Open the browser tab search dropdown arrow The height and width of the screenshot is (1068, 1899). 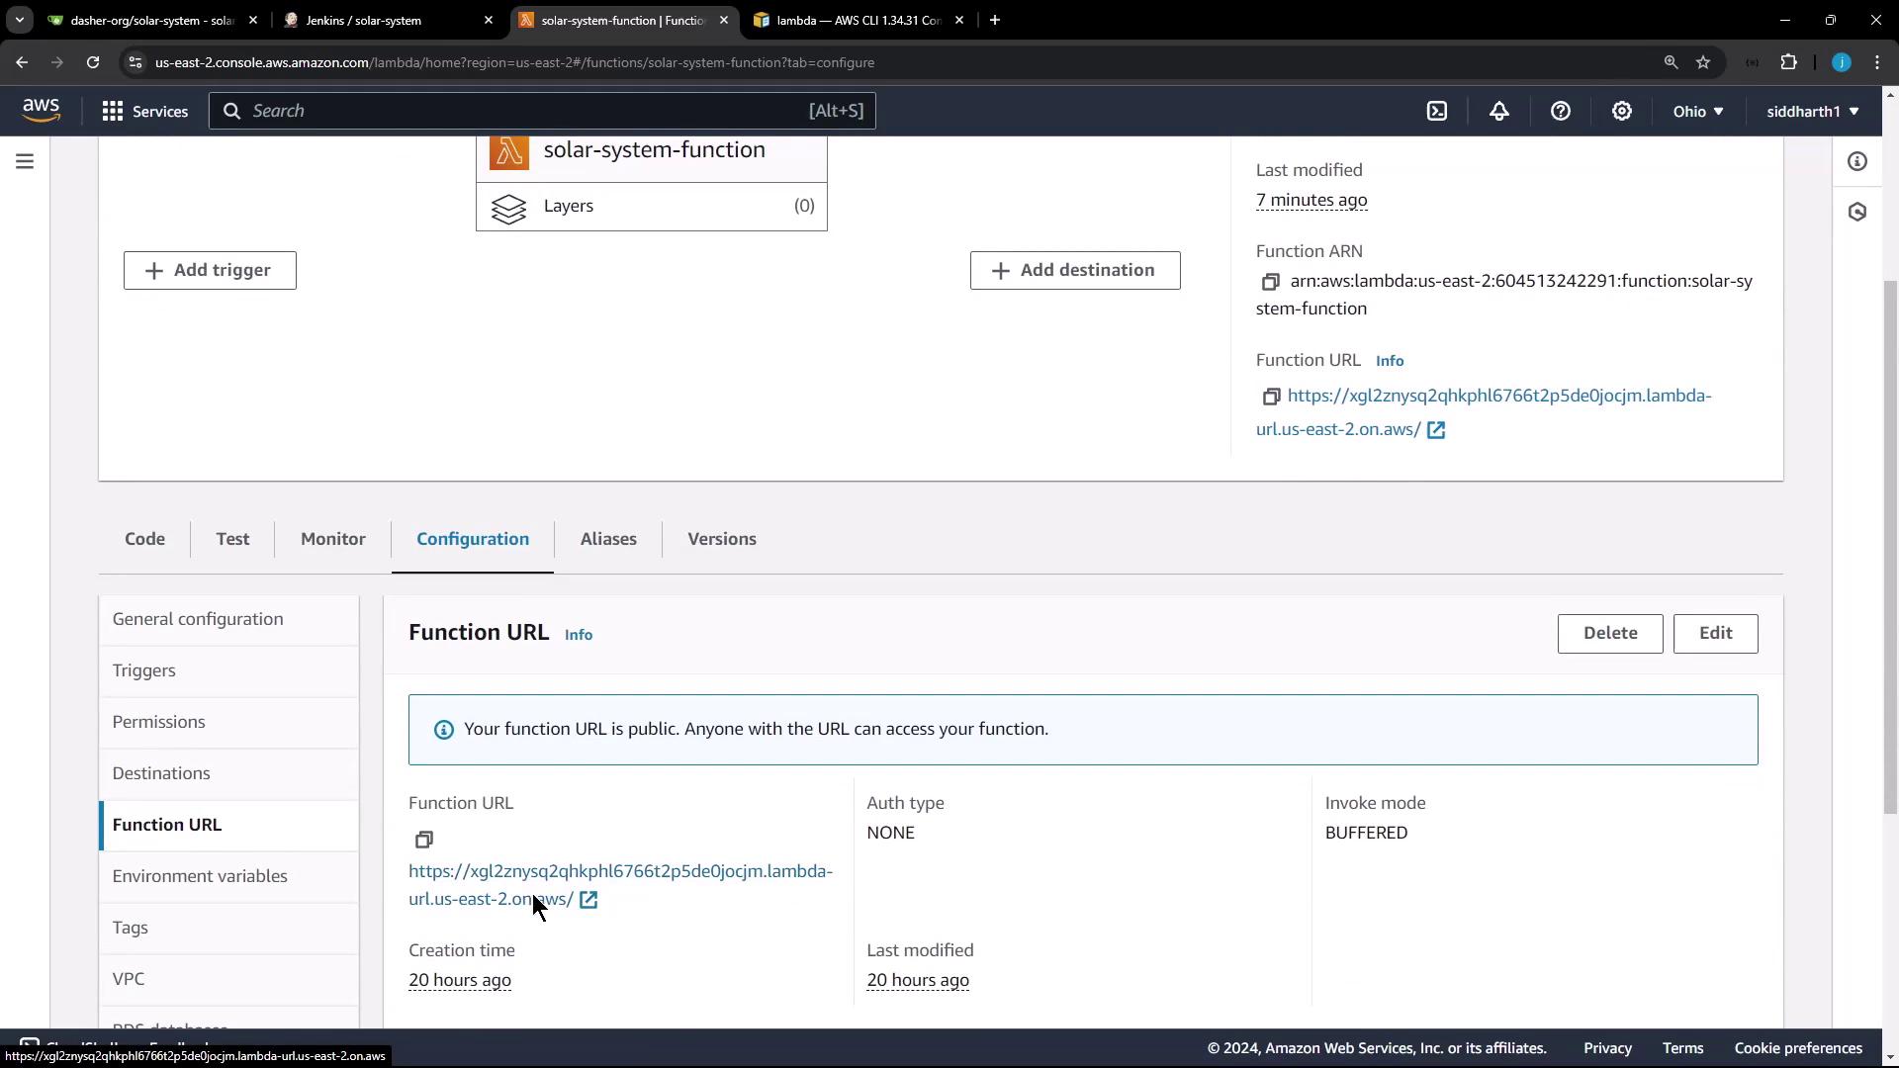point(19,20)
